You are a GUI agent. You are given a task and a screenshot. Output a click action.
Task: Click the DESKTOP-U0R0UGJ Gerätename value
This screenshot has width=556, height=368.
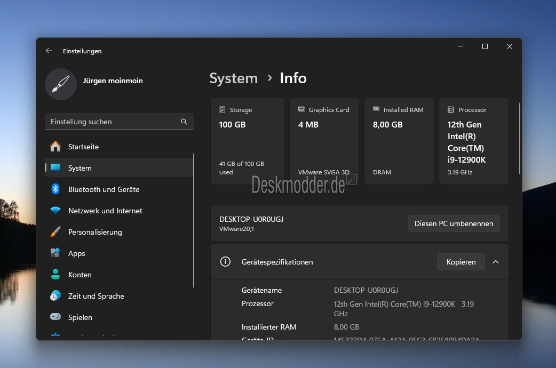click(366, 290)
